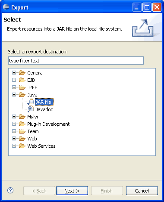Click the Cancel button
The height and width of the screenshot is (202, 164).
[142, 191]
